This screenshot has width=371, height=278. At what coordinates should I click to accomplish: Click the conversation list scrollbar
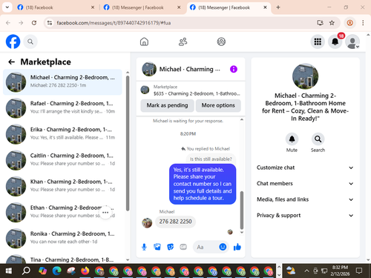[x=128, y=143]
